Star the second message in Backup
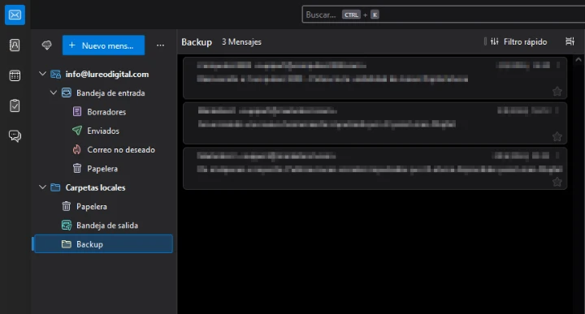This screenshot has width=585, height=314. tap(557, 136)
